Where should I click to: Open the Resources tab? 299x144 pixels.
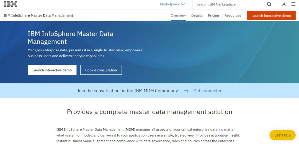coord(233,15)
